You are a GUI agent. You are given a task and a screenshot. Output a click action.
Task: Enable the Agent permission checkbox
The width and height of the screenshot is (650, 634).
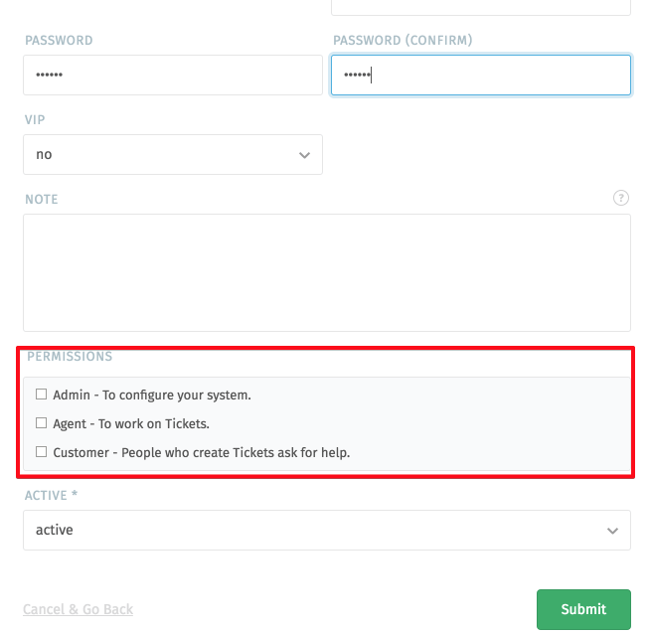pos(41,423)
